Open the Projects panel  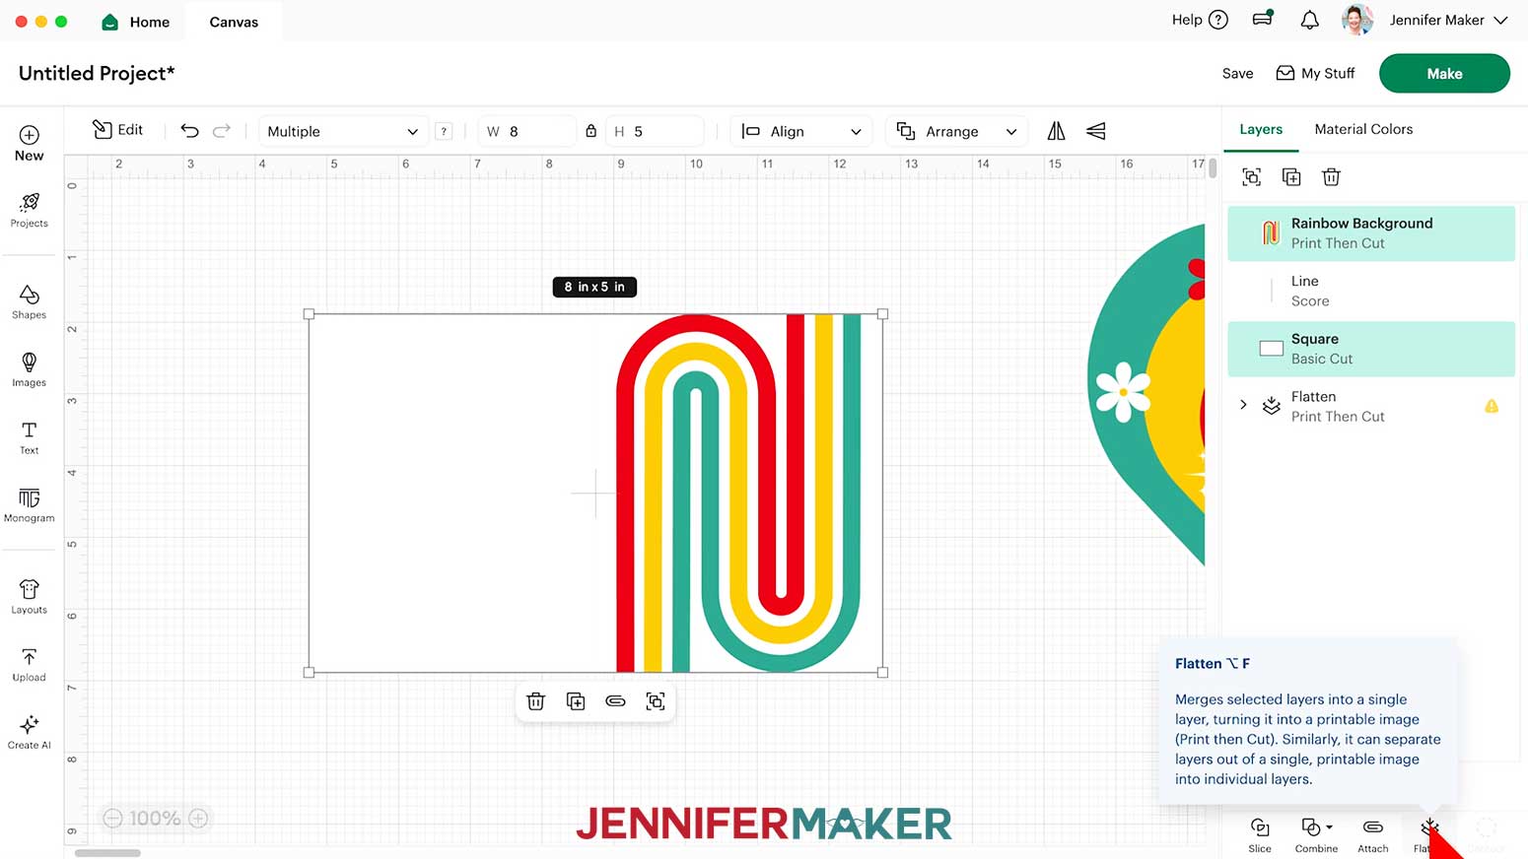[x=30, y=210]
